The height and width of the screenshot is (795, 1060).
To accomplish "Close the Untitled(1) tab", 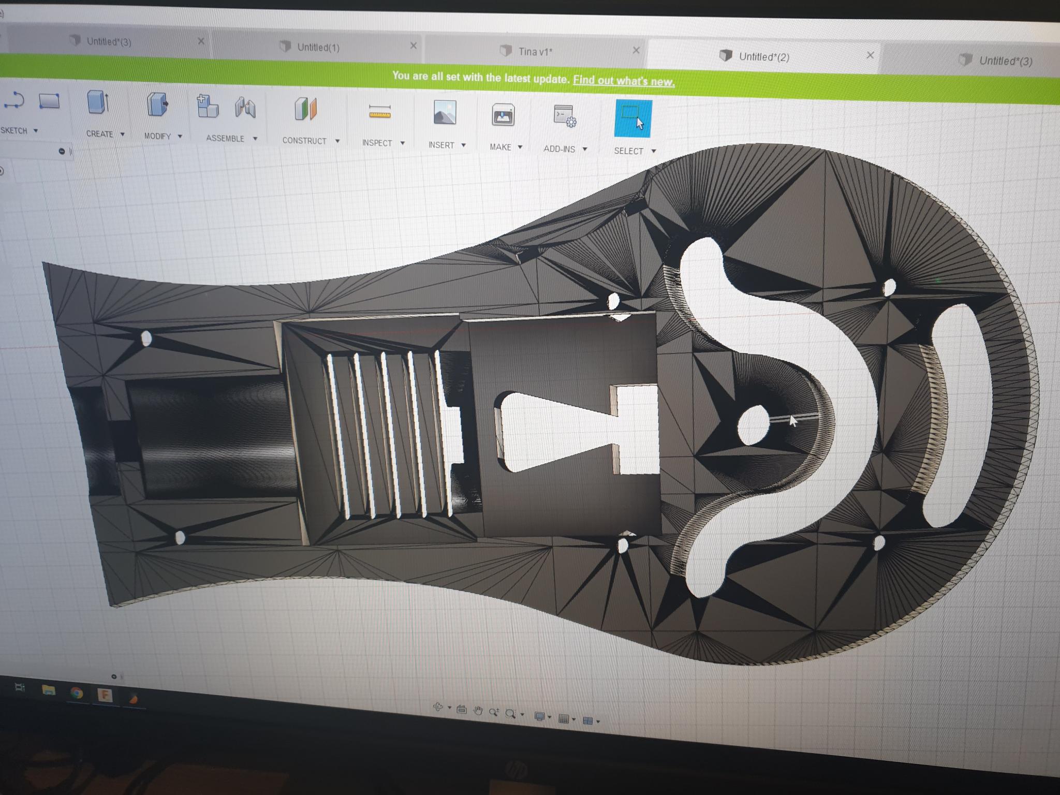I will click(413, 46).
